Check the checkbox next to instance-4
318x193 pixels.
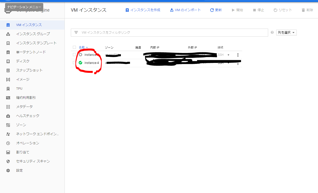coord(74,63)
